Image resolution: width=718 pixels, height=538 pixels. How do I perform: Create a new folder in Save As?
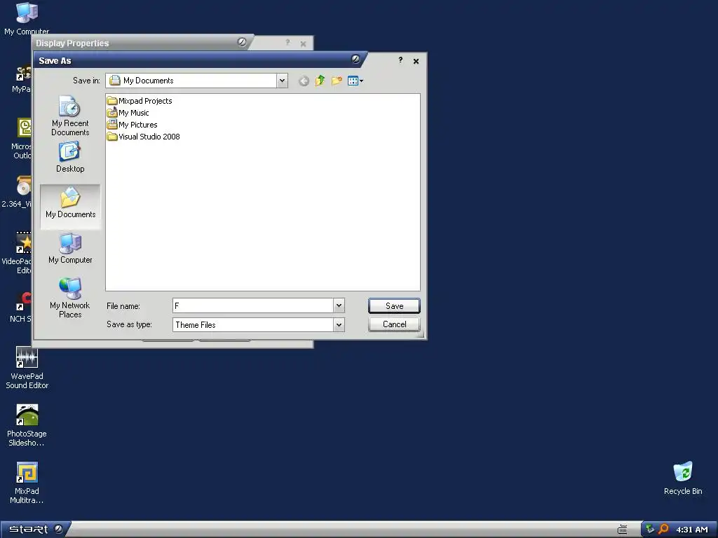coord(337,81)
